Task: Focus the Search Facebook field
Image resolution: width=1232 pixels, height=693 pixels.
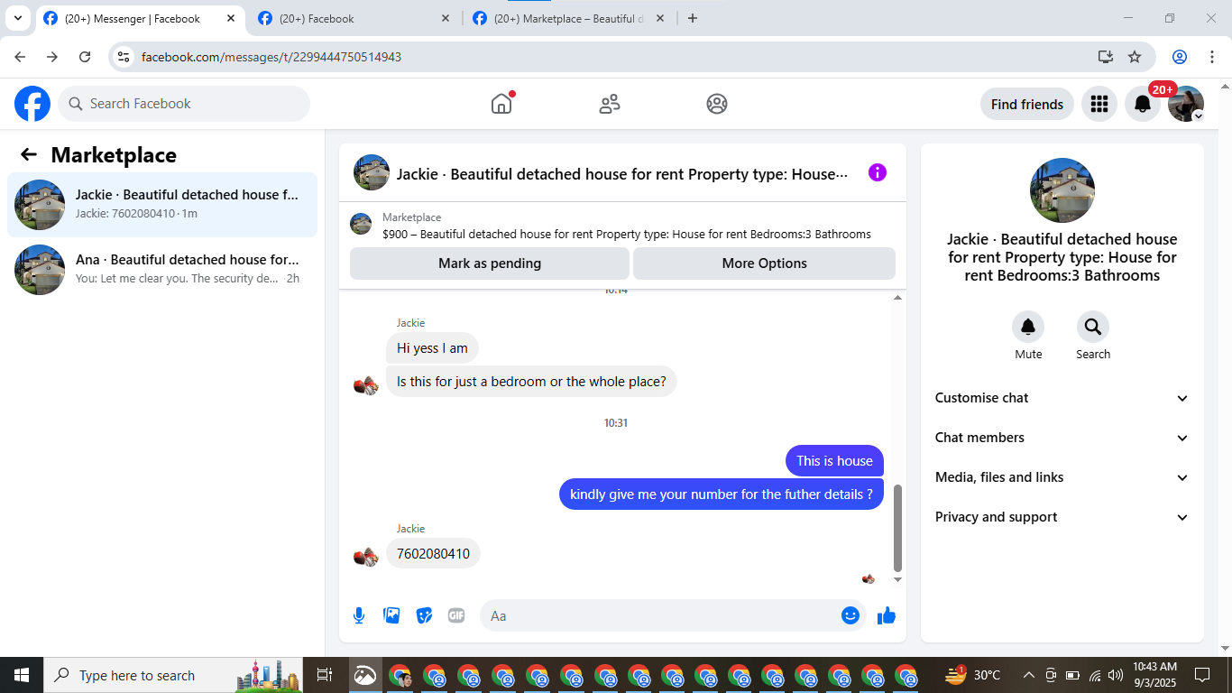Action: click(184, 104)
